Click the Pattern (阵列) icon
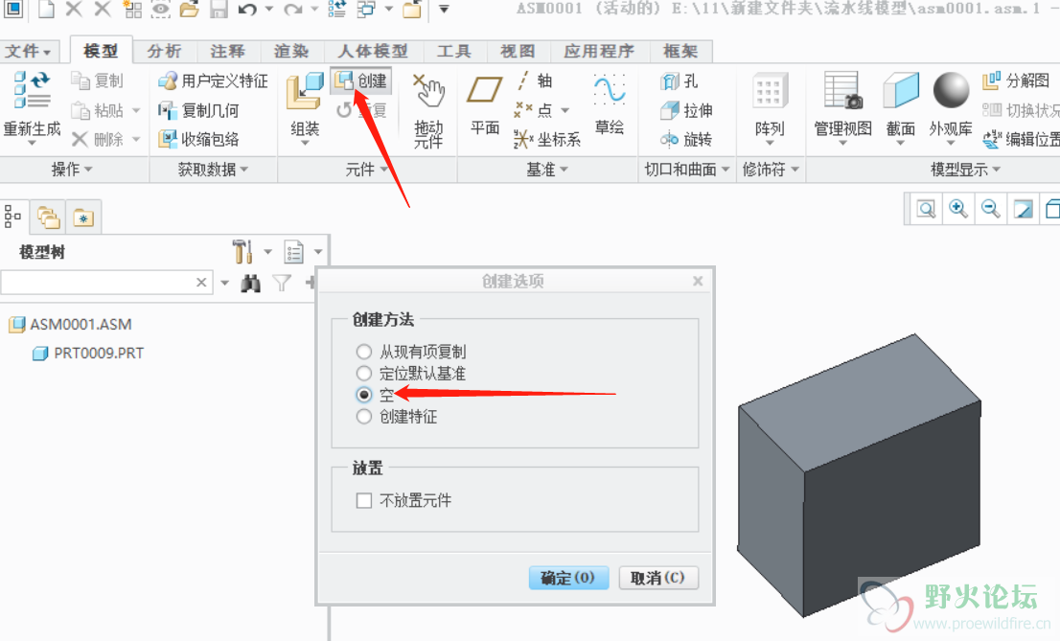The image size is (1060, 641). (x=770, y=91)
